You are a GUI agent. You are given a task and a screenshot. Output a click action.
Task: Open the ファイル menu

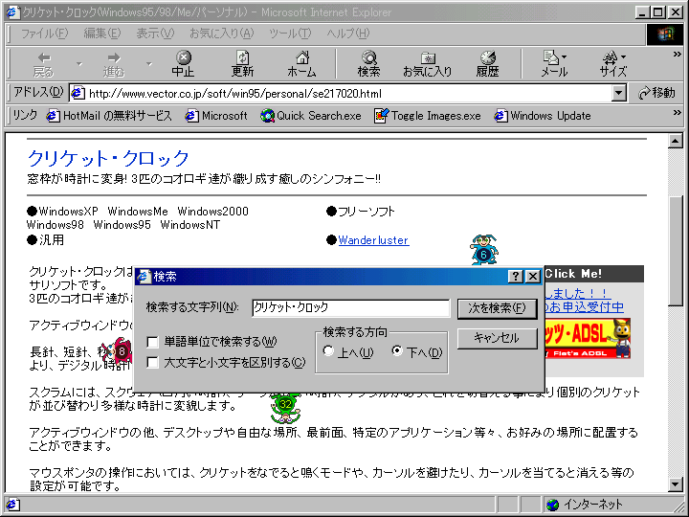tap(44, 34)
